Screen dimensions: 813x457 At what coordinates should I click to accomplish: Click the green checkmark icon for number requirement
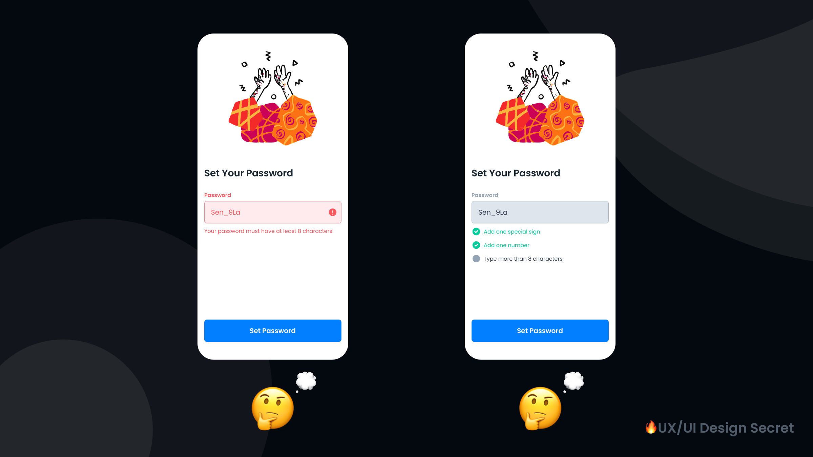[476, 245]
